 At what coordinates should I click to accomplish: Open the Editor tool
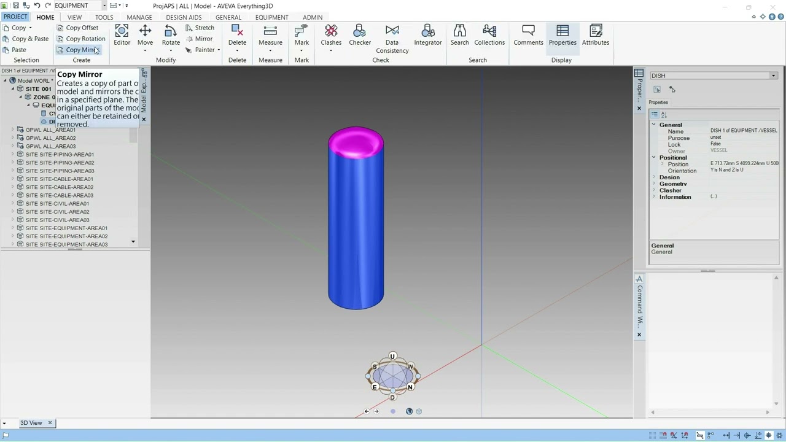coord(122,35)
